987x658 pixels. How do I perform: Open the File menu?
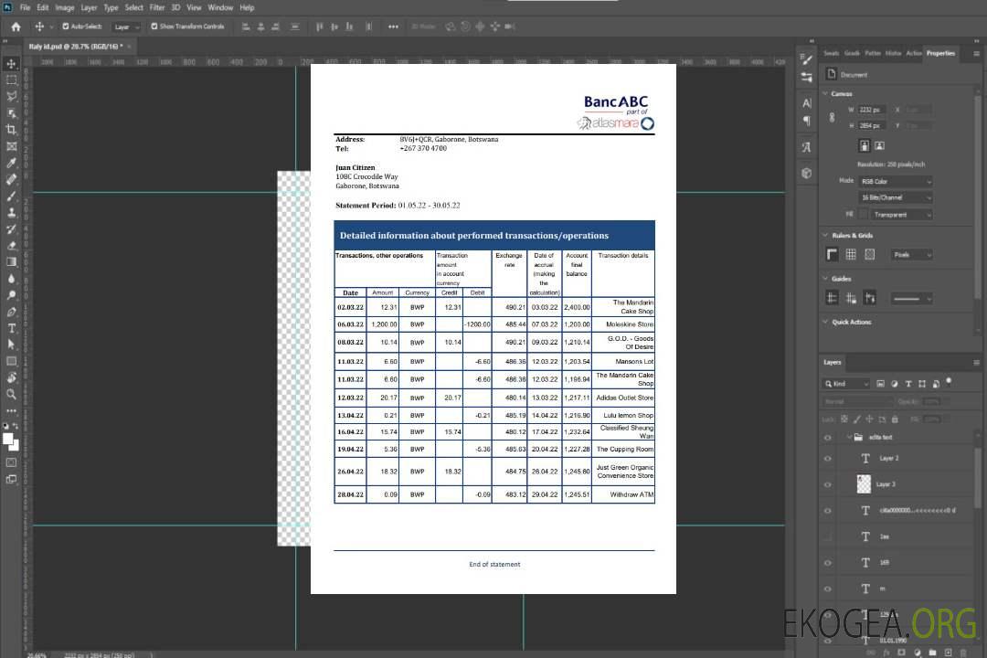tap(26, 7)
